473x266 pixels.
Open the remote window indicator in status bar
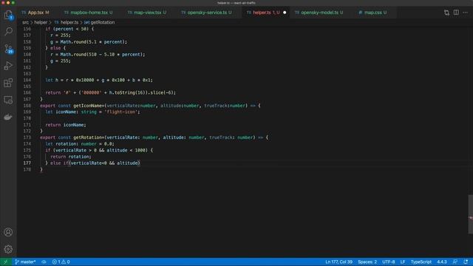(x=5, y=262)
